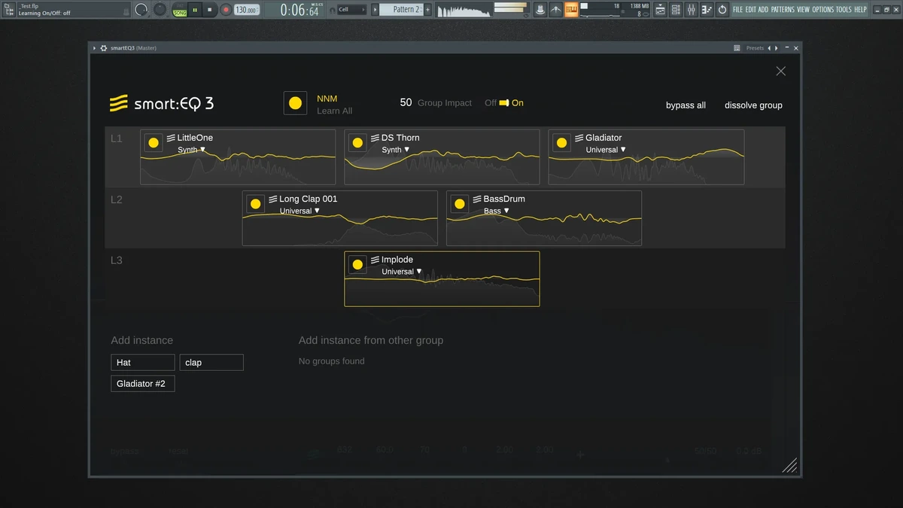Start recording with the red record button
The image size is (903, 508).
click(226, 10)
